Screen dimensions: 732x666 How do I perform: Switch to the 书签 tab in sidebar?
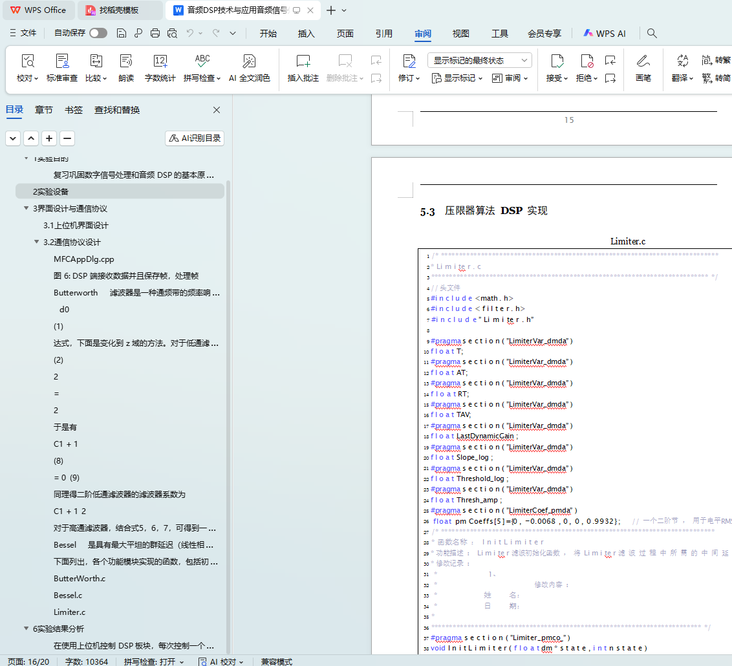click(74, 110)
